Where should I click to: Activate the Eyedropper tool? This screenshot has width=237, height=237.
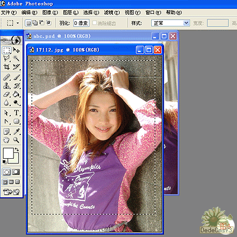(16, 132)
